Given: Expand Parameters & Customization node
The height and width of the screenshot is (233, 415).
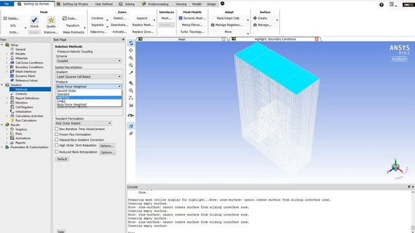Looking at the screenshot, I should point(2,147).
